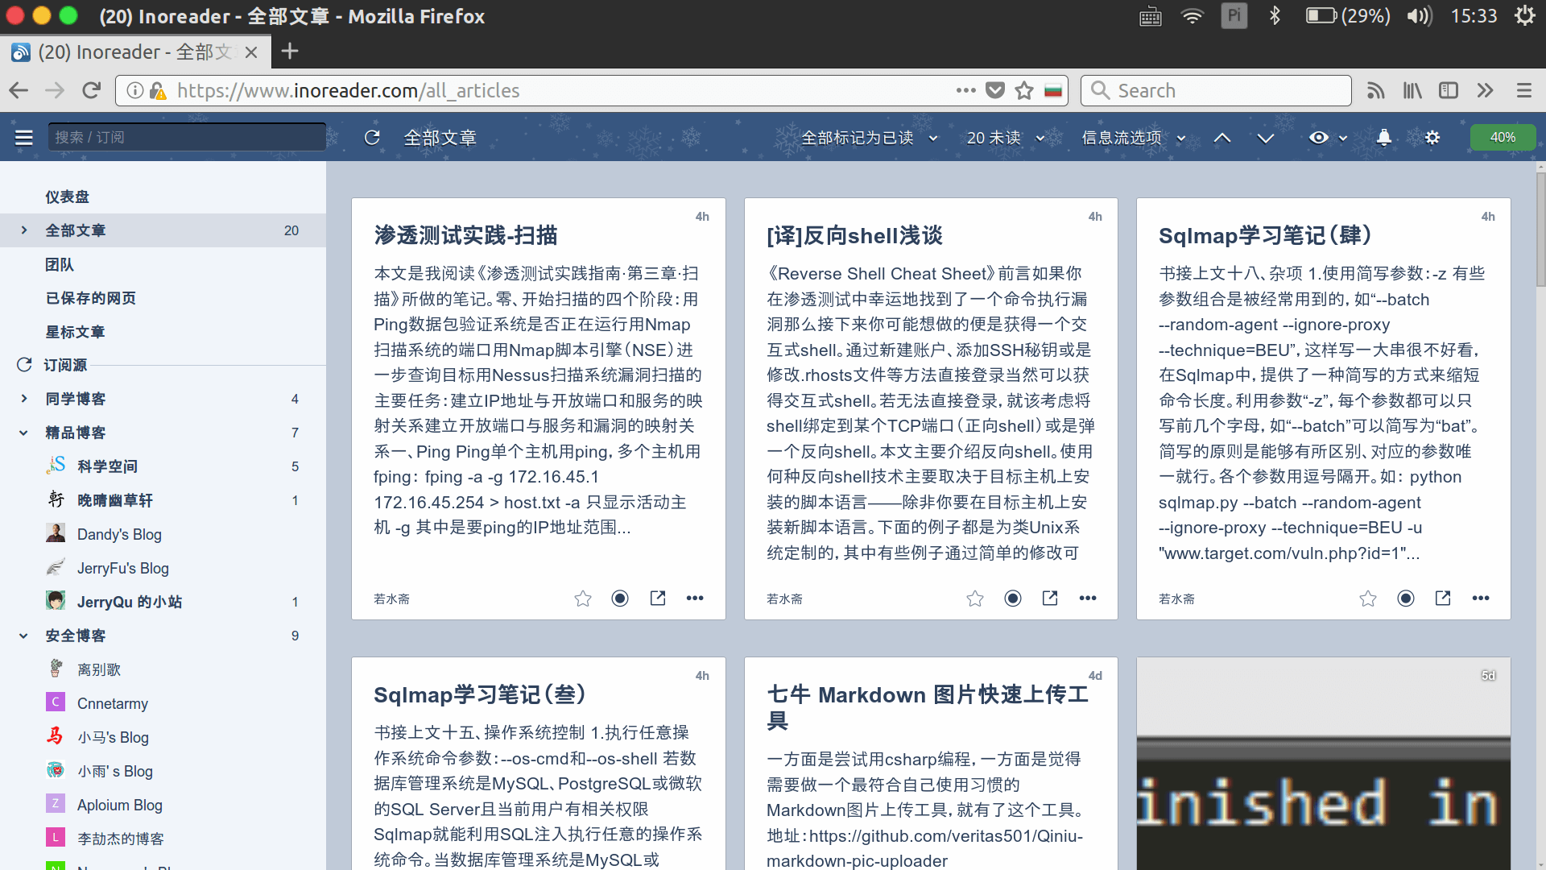
Task: Click the 40% reading progress badge
Action: (1503, 137)
